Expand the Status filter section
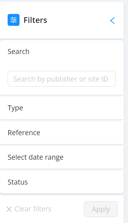Screen dimensions: 128x223 click(x=62, y=182)
